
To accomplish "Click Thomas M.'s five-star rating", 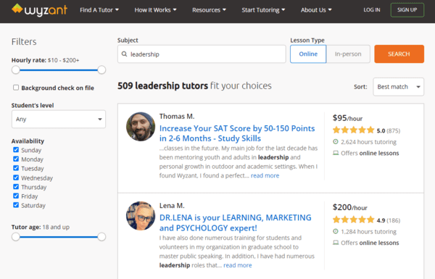I will point(354,130).
